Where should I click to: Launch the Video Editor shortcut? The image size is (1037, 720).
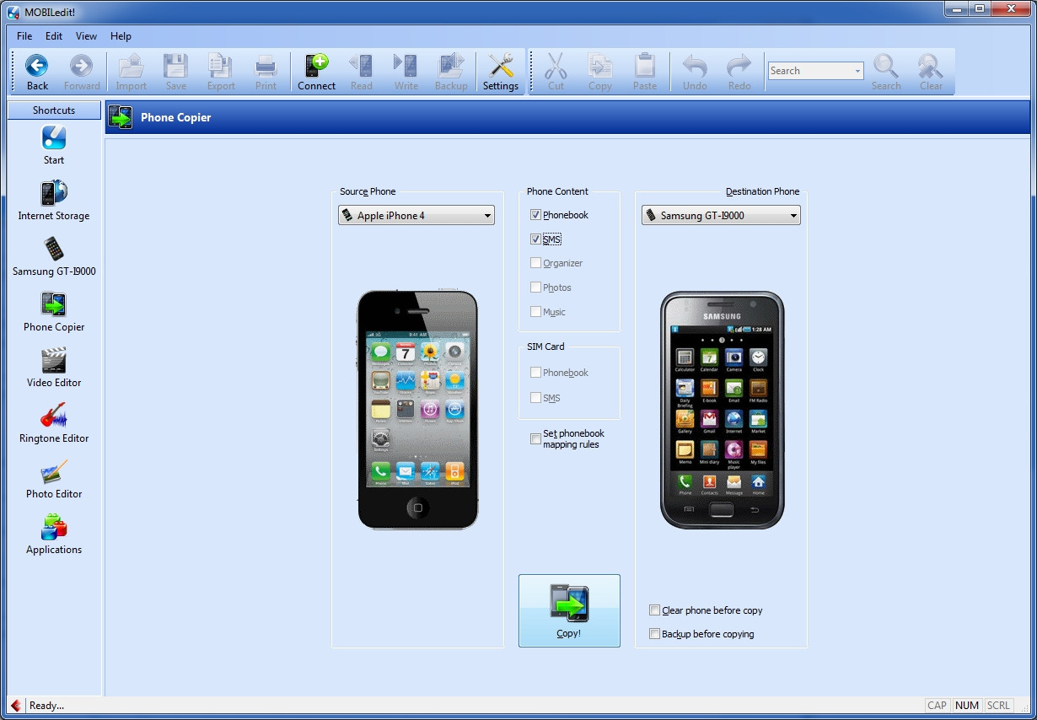(x=54, y=368)
